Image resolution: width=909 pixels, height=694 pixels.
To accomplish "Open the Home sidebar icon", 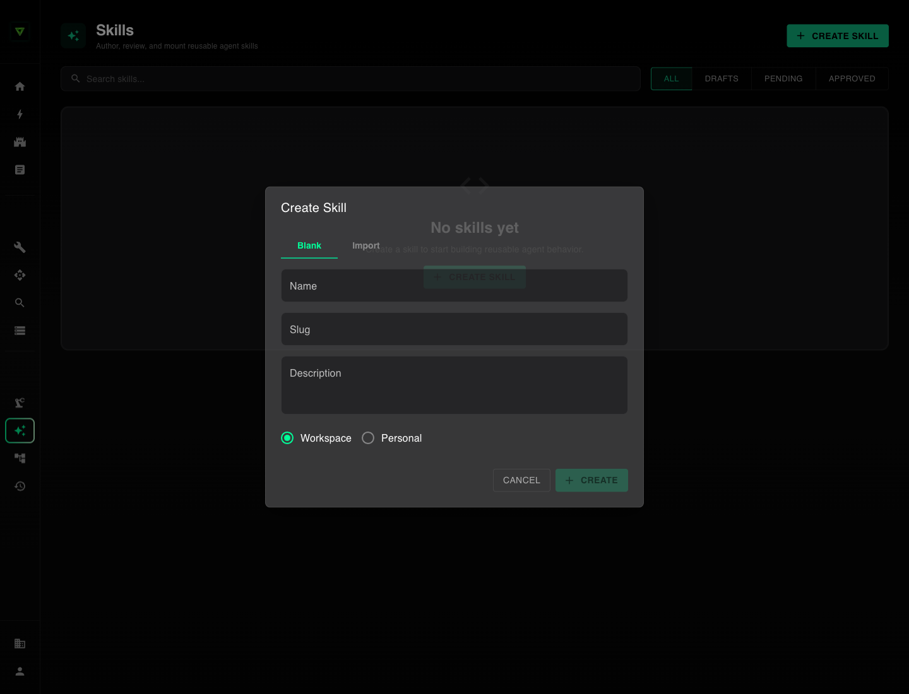I will (20, 86).
